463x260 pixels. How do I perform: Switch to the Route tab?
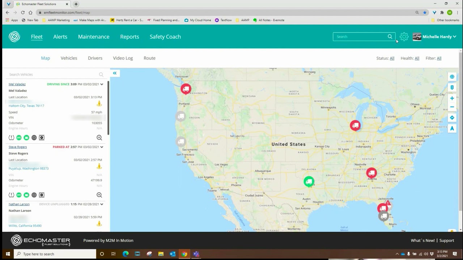coord(149,58)
